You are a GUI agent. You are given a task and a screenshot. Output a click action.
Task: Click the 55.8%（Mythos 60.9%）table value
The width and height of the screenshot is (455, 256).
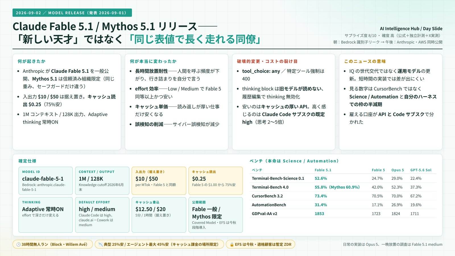click(x=337, y=187)
